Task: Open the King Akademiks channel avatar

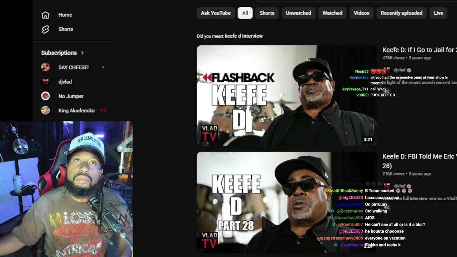Action: coord(45,110)
